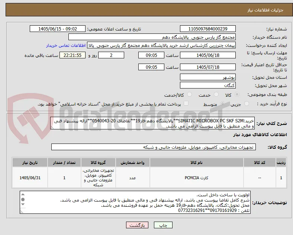Click the remaining time field 22:21:55
293x235 pixels.
[73, 55]
